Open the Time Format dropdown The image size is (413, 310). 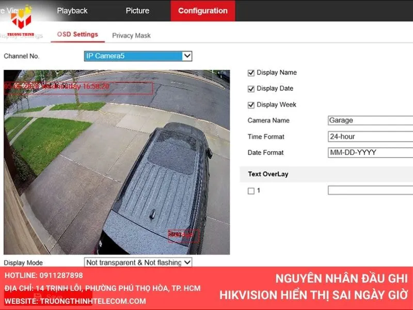[x=369, y=136]
